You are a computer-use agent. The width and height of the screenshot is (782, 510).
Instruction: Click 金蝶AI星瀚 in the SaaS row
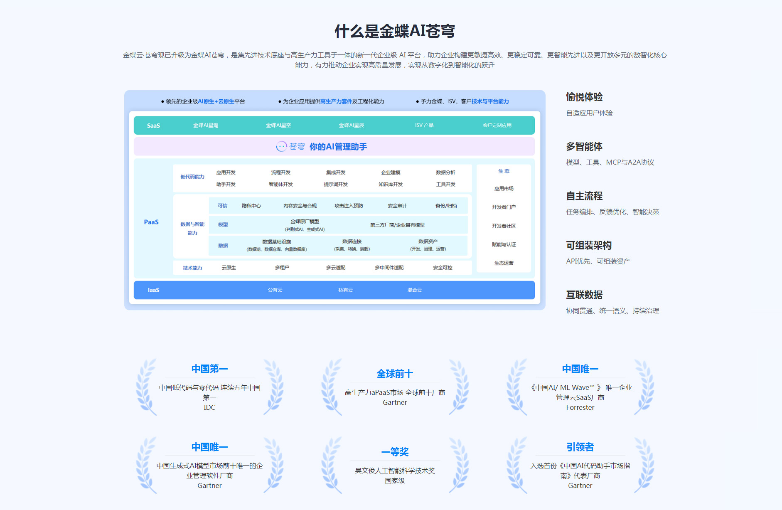[x=206, y=125]
